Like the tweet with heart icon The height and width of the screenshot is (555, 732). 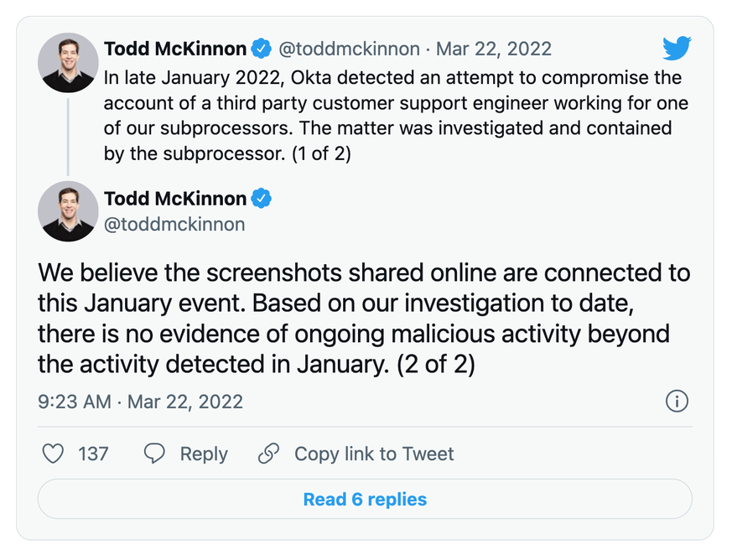tap(53, 454)
